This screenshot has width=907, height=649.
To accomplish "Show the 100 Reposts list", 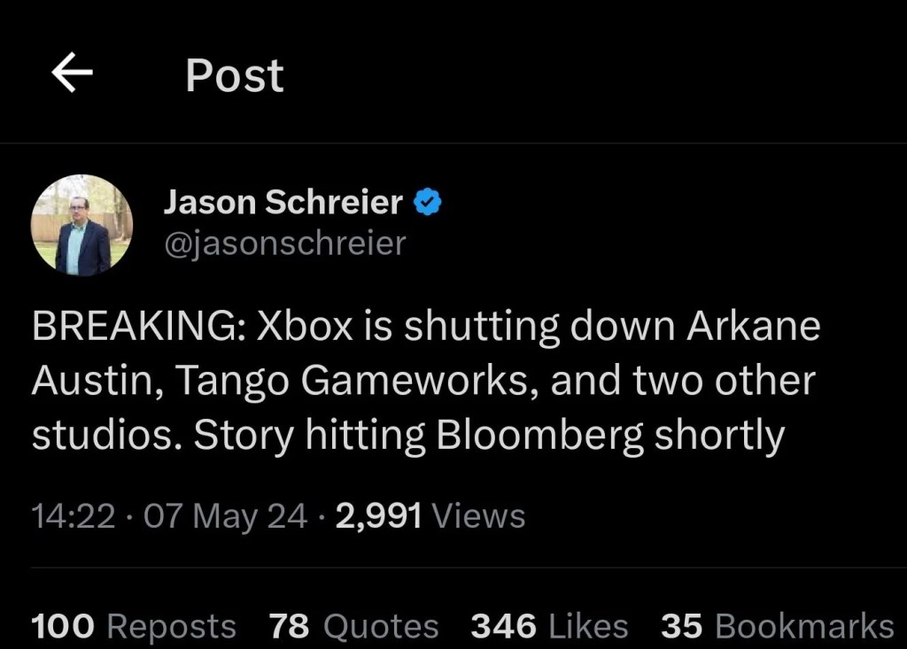I will pos(134,626).
